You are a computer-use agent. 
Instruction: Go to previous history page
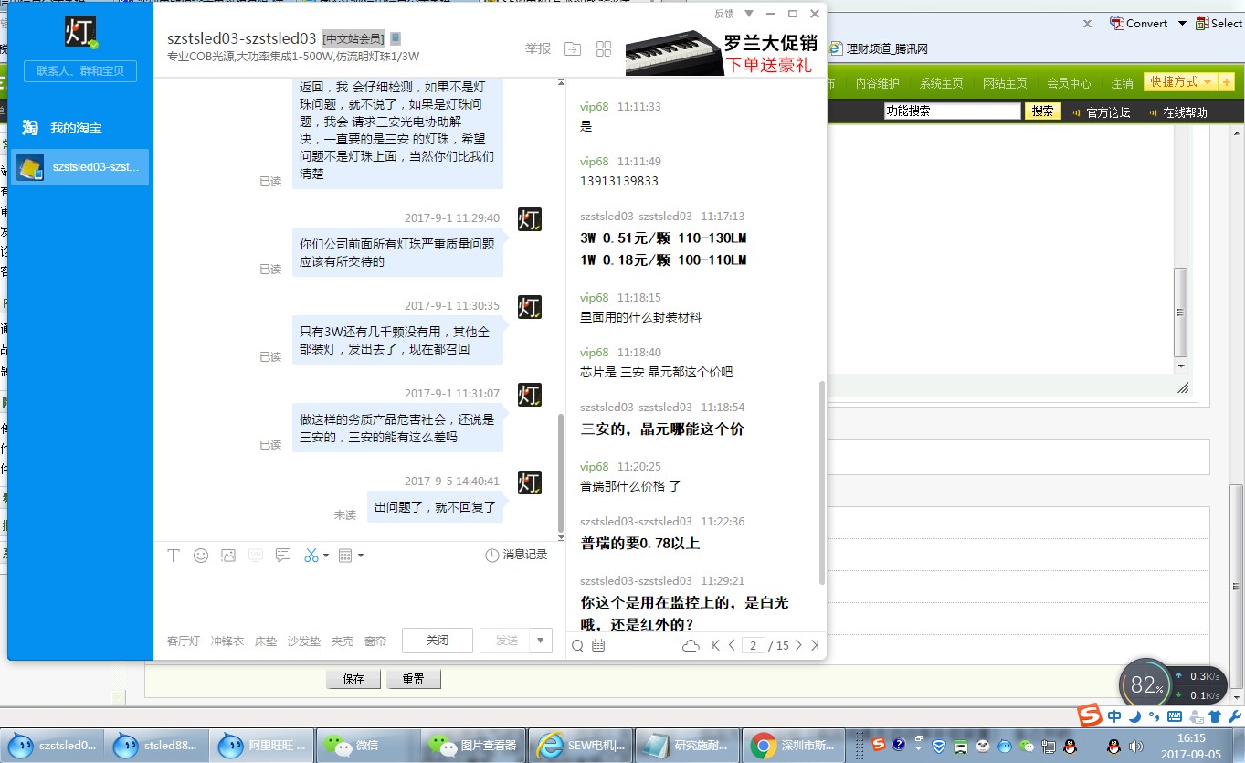(x=732, y=645)
